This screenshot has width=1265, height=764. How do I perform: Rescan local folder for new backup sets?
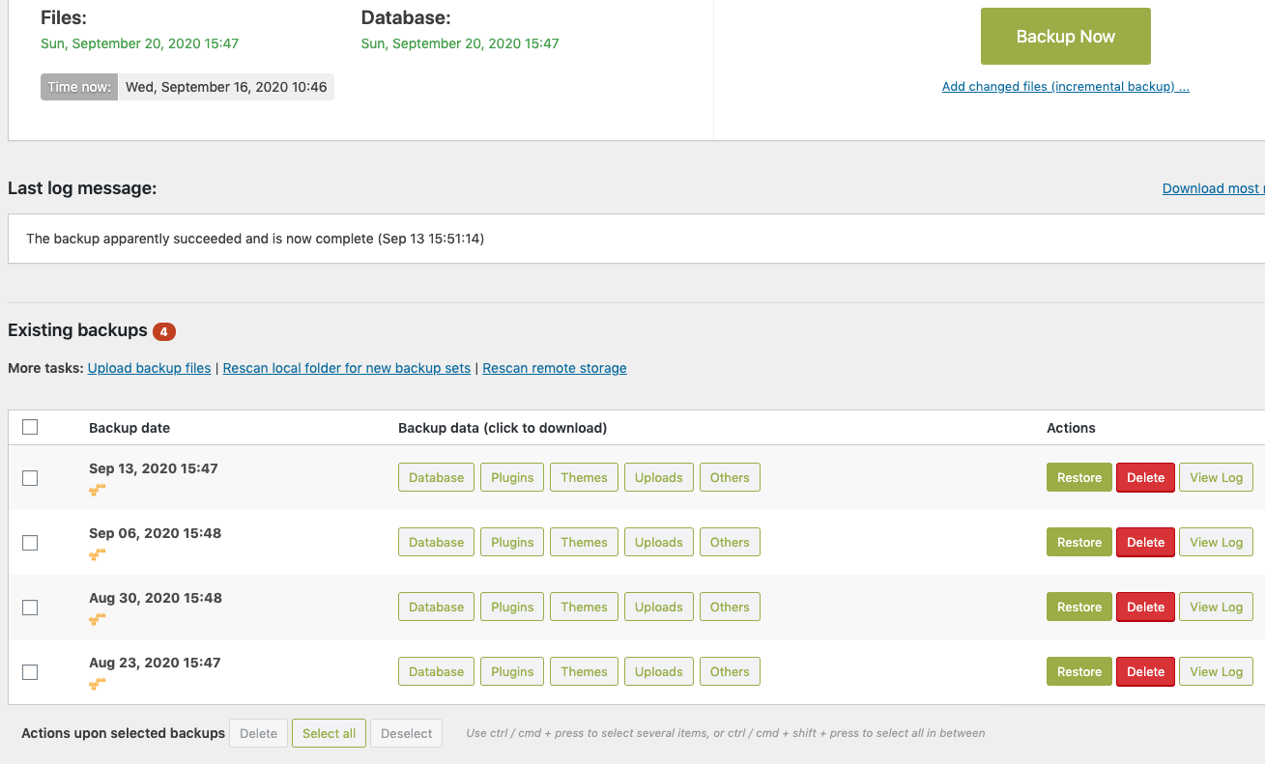click(346, 368)
